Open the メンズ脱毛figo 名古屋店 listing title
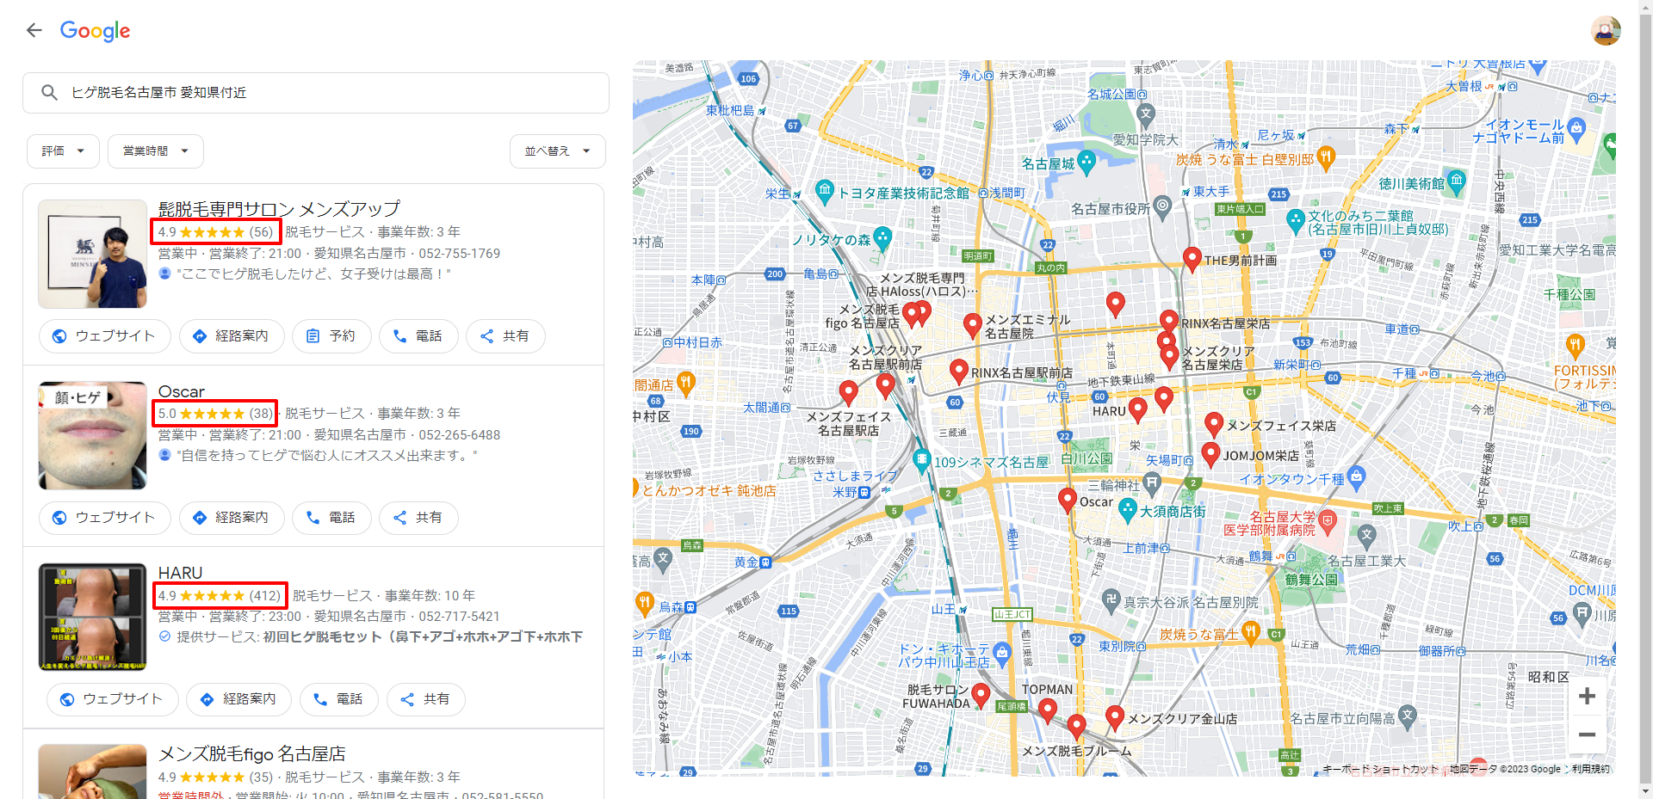The image size is (1653, 799). 251,754
